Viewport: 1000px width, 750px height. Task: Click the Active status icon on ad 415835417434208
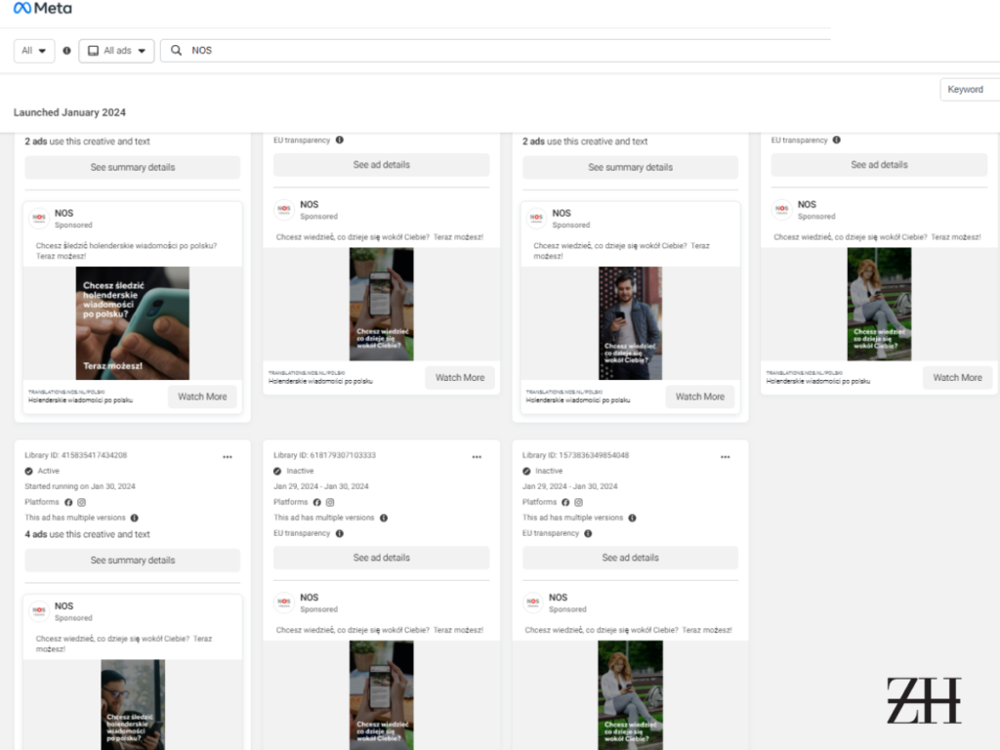coord(28,472)
